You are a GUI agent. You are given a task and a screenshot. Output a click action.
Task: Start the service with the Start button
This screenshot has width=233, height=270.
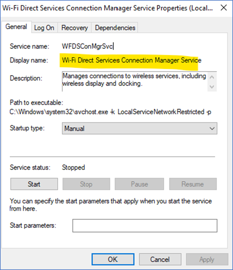34,184
